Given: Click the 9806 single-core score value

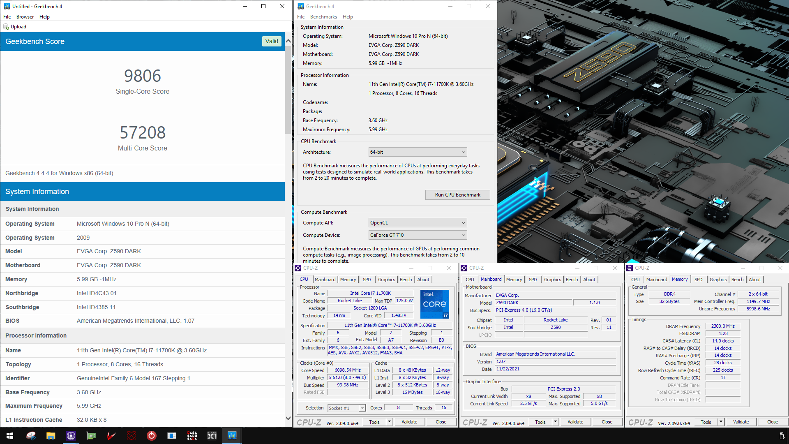Looking at the screenshot, I should click(x=142, y=76).
